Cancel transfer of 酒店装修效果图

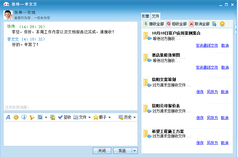click(x=225, y=67)
